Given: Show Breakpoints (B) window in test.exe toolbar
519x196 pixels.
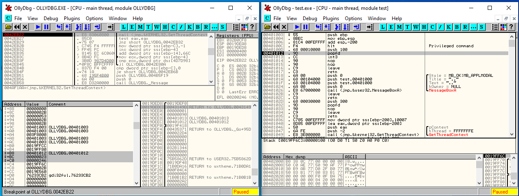Looking at the screenshot, I should coord(456,27).
